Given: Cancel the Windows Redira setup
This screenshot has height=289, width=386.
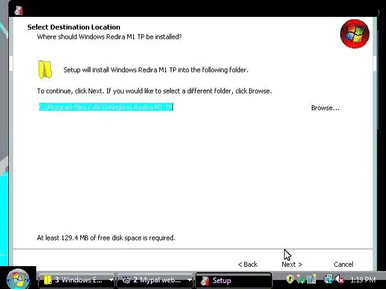Looking at the screenshot, I should (343, 264).
